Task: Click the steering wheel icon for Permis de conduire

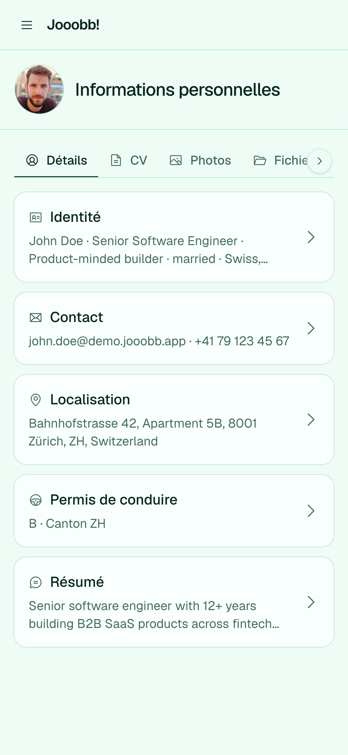Action: (36, 500)
